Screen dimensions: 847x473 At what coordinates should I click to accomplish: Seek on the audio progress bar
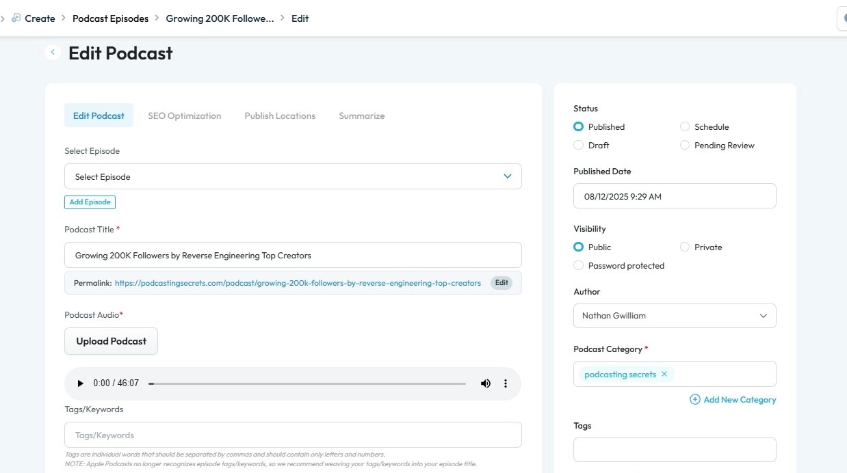308,384
